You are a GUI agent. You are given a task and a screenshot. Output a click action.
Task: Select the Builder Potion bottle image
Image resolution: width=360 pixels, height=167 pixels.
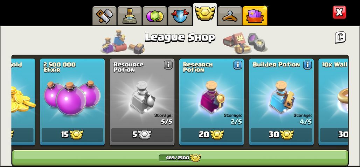point(282,97)
